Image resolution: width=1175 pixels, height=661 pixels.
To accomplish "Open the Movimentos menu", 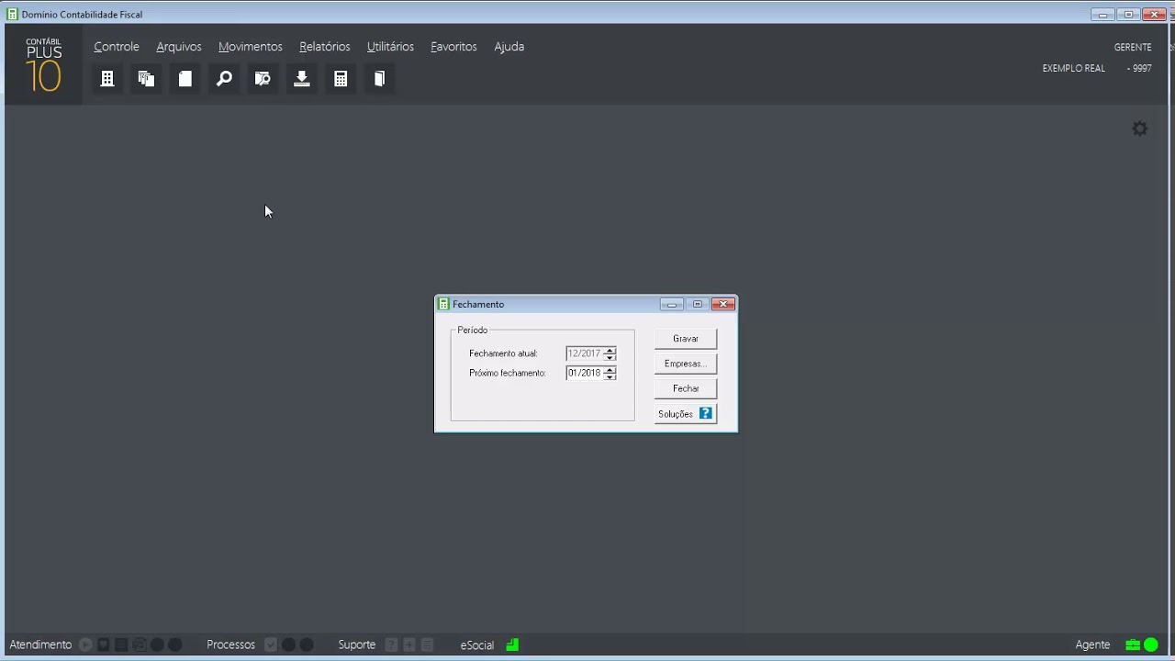I will pos(251,46).
